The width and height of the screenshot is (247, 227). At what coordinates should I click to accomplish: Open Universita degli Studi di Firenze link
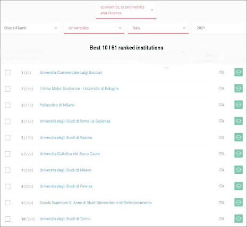pos(66,186)
